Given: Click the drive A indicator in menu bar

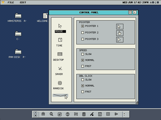Looking at the screenshot, I should pos(152,3).
